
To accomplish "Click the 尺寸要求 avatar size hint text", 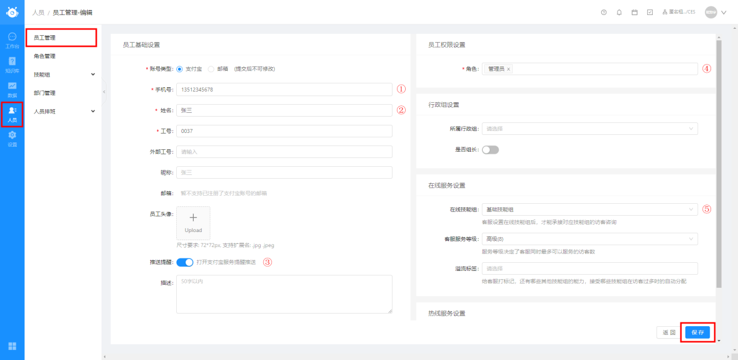I will pyautogui.click(x=225, y=246).
